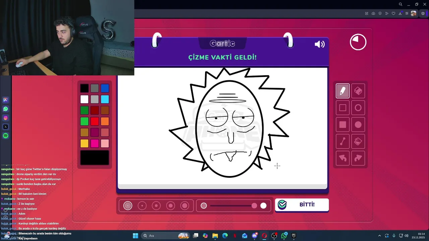This screenshot has height=241, width=429.
Task: Click Opera privacy shield icon
Action: tap(380, 13)
